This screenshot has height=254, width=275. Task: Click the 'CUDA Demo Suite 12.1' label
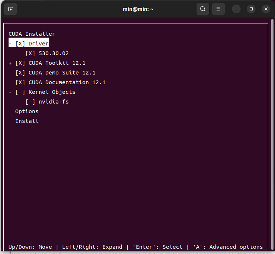click(x=62, y=73)
